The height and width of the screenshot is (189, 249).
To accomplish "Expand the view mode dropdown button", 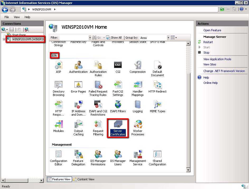I will (x=176, y=38).
